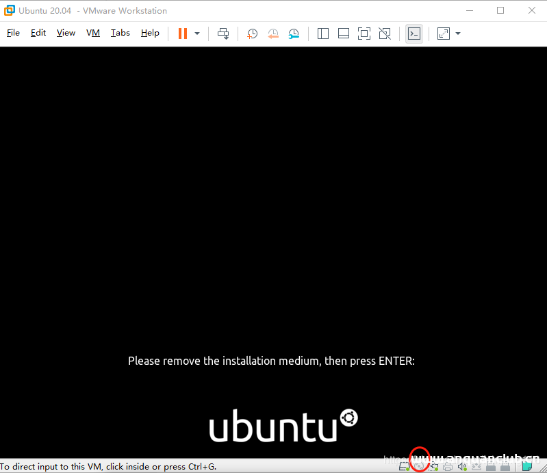Click inside the Ubuntu VM display
The width and height of the screenshot is (547, 473).
tap(273, 205)
